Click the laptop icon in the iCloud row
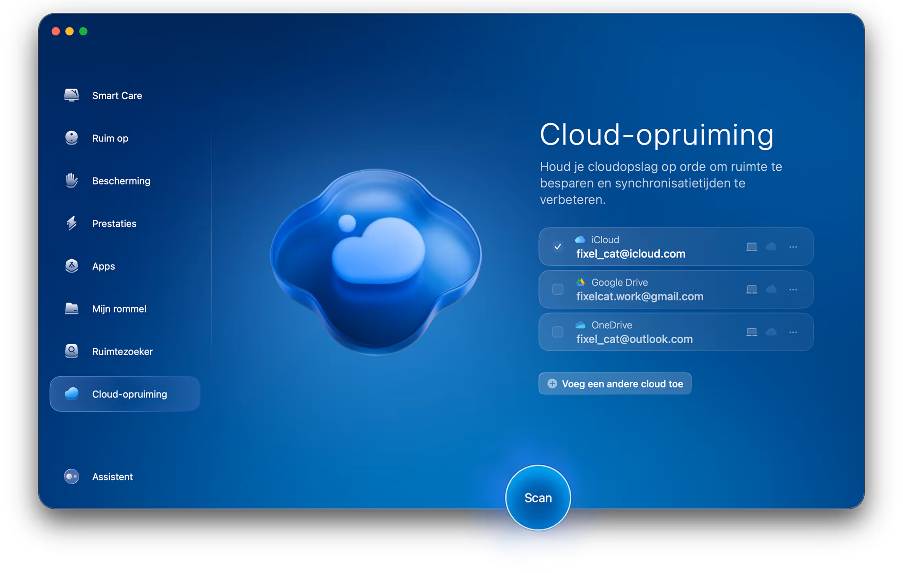 click(x=752, y=247)
